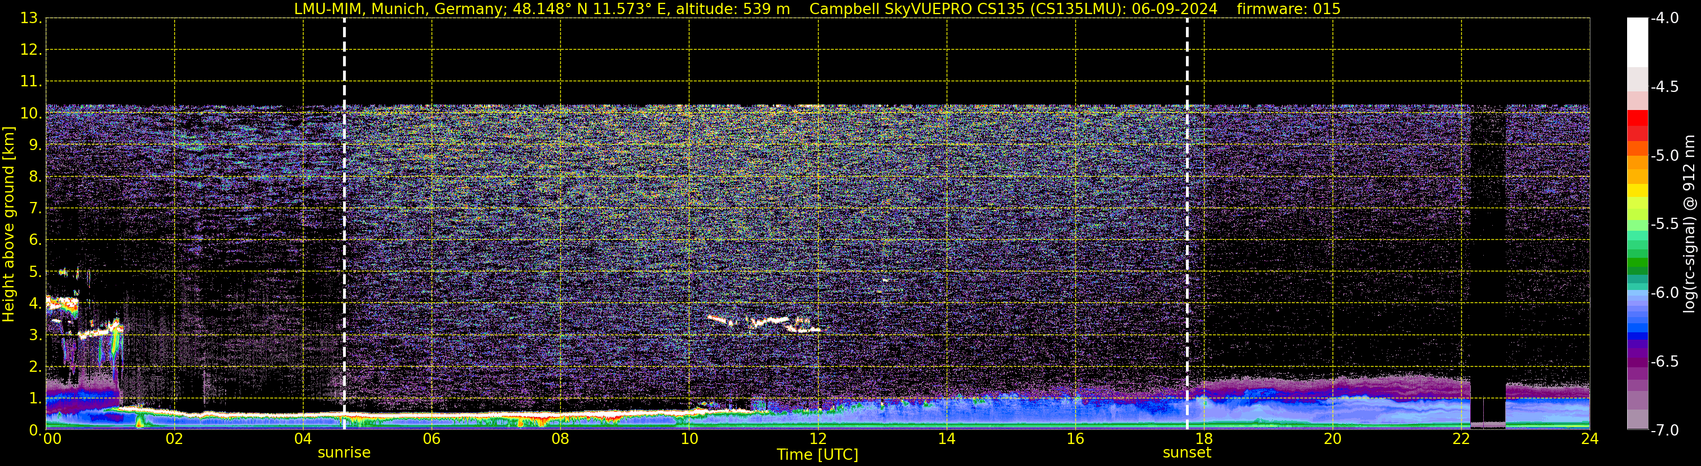Viewport: 1701px width, 466px height.
Task: Click the '12' time axis tick label
Action: (817, 439)
